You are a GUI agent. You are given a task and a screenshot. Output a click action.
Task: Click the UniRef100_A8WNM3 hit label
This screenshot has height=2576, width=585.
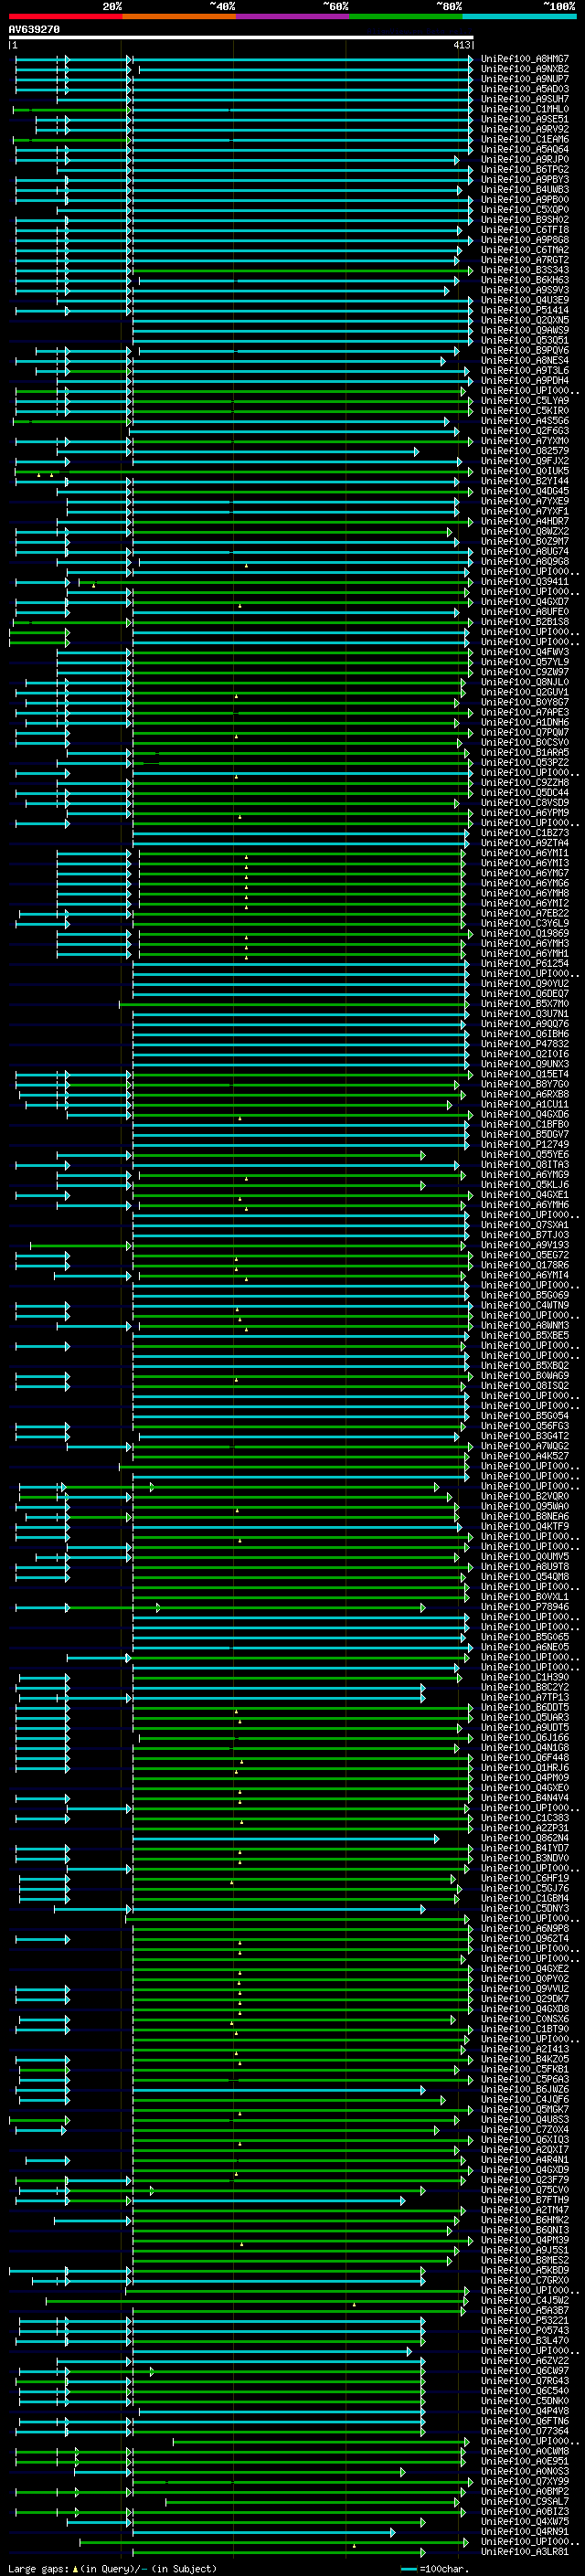(525, 1326)
